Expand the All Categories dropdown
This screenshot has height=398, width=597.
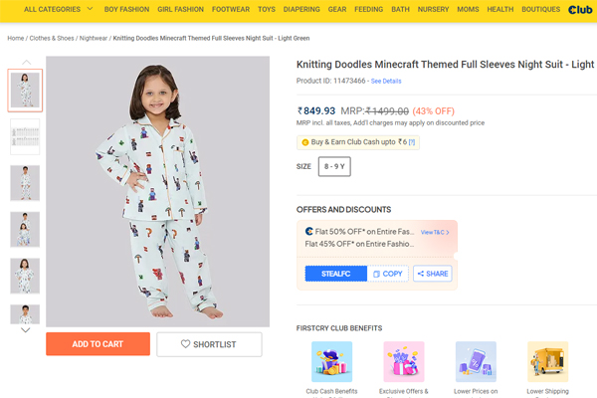(x=58, y=10)
